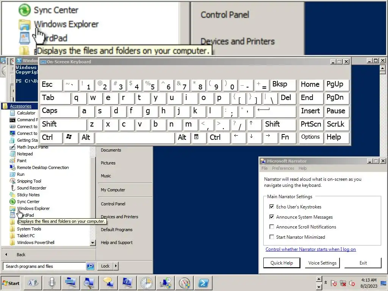Click the up arrow key on the On-Screen Keyboard
The width and height of the screenshot is (388, 291).
click(x=253, y=124)
